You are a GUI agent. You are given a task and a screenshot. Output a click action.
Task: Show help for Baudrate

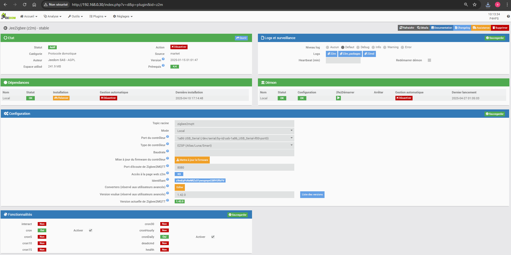pyautogui.click(x=167, y=151)
